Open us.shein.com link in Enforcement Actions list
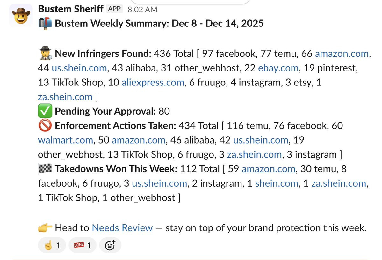382x260 pixels. click(261, 140)
